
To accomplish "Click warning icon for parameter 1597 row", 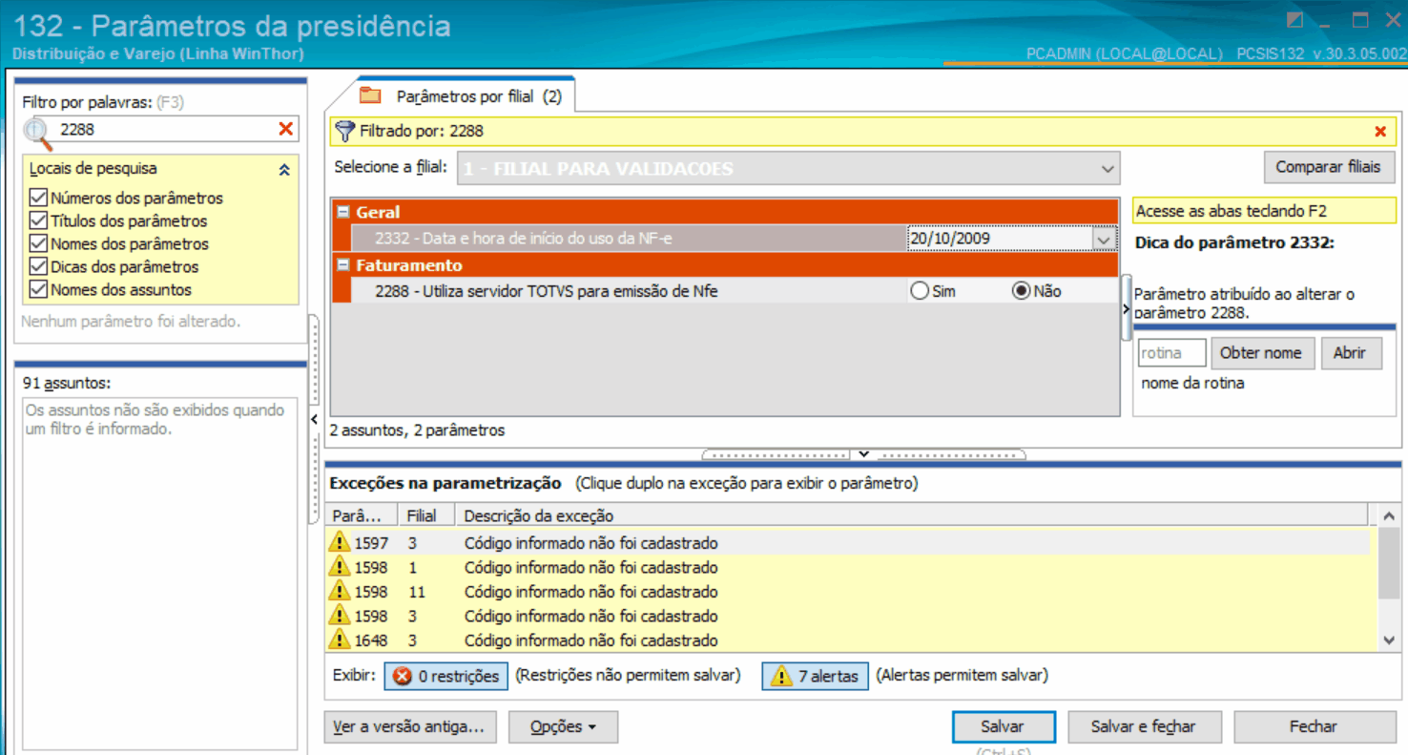I will point(340,542).
